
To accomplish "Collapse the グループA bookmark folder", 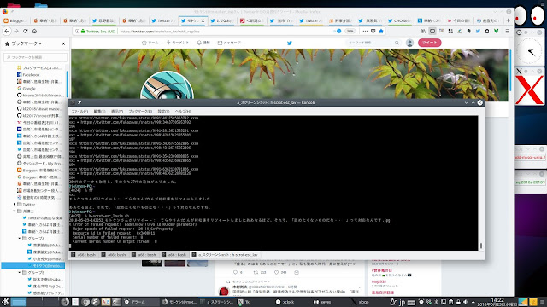I will pyautogui.click(x=20, y=239).
